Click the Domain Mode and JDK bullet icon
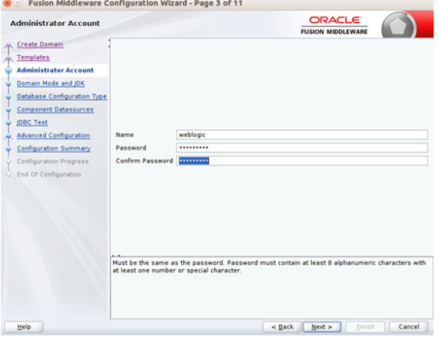Image resolution: width=439 pixels, height=340 pixels. tap(9, 83)
